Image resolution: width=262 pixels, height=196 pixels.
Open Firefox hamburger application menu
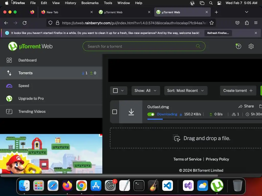256,23
